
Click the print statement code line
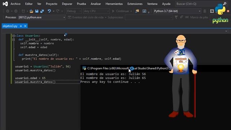click(71, 58)
